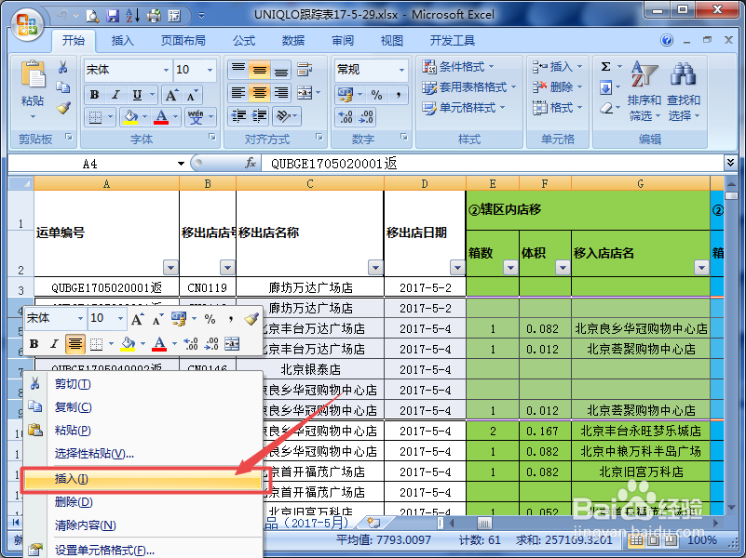Click Comma Style in ribbon number group

[x=399, y=95]
